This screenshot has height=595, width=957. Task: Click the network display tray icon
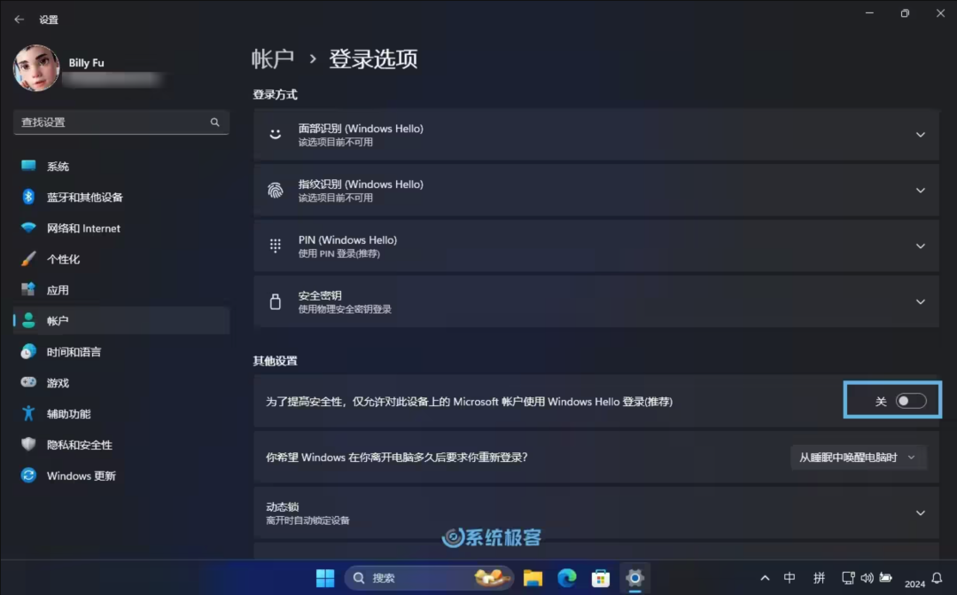click(848, 578)
